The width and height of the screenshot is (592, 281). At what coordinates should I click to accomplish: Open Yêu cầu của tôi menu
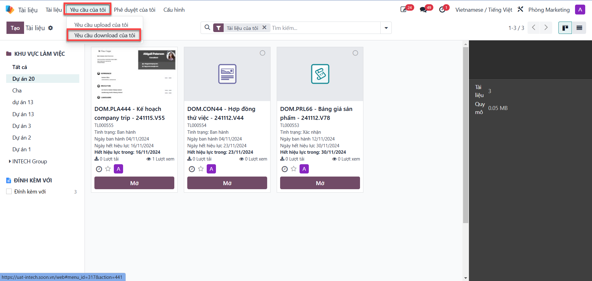[88, 10]
